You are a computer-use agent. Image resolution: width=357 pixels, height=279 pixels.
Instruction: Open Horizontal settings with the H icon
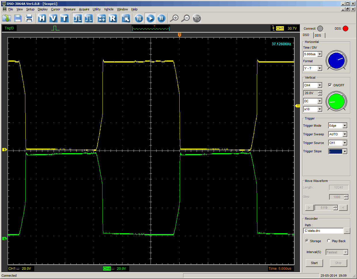(x=42, y=18)
